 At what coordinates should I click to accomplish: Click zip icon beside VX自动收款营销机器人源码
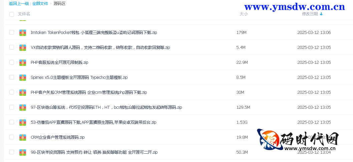[23, 48]
